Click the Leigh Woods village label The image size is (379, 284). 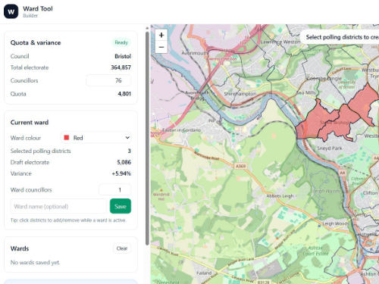336,223
